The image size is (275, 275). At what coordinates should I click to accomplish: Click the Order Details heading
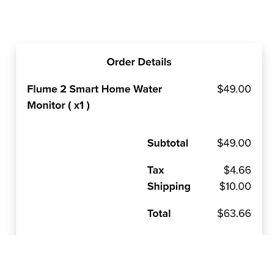[x=139, y=62]
